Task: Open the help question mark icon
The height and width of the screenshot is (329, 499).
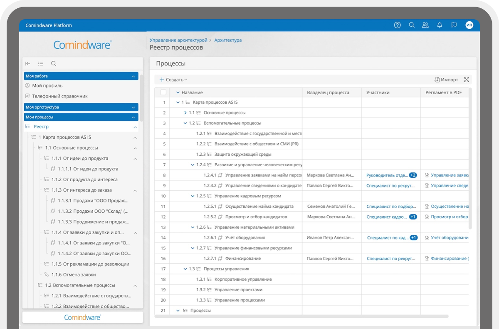Action: (397, 25)
